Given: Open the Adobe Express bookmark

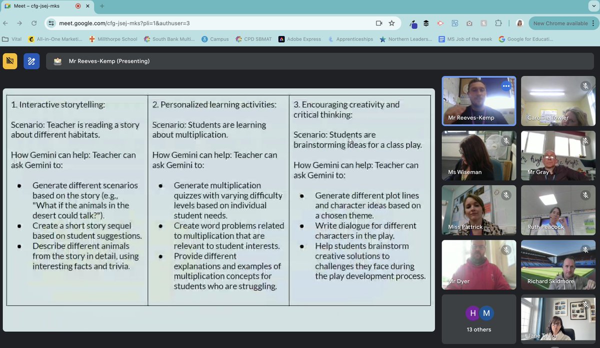Looking at the screenshot, I should click(300, 39).
